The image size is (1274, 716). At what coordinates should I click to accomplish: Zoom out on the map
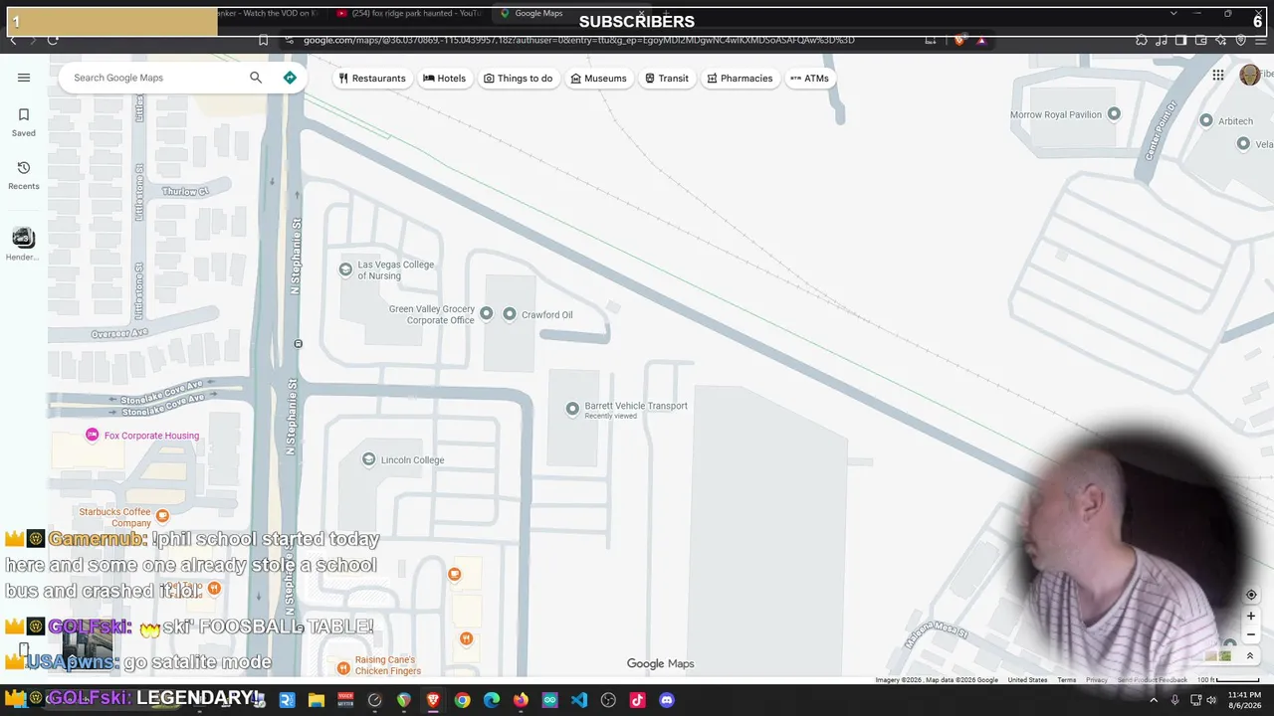click(x=1251, y=634)
